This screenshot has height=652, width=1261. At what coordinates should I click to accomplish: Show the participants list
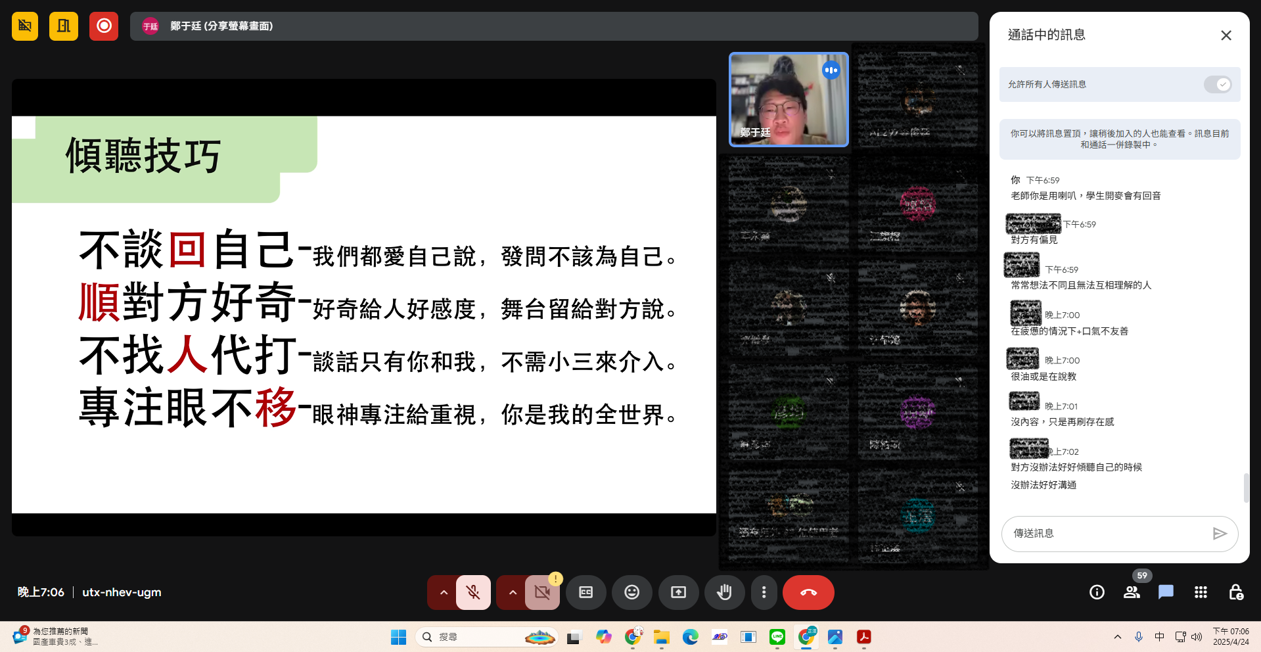click(1132, 592)
